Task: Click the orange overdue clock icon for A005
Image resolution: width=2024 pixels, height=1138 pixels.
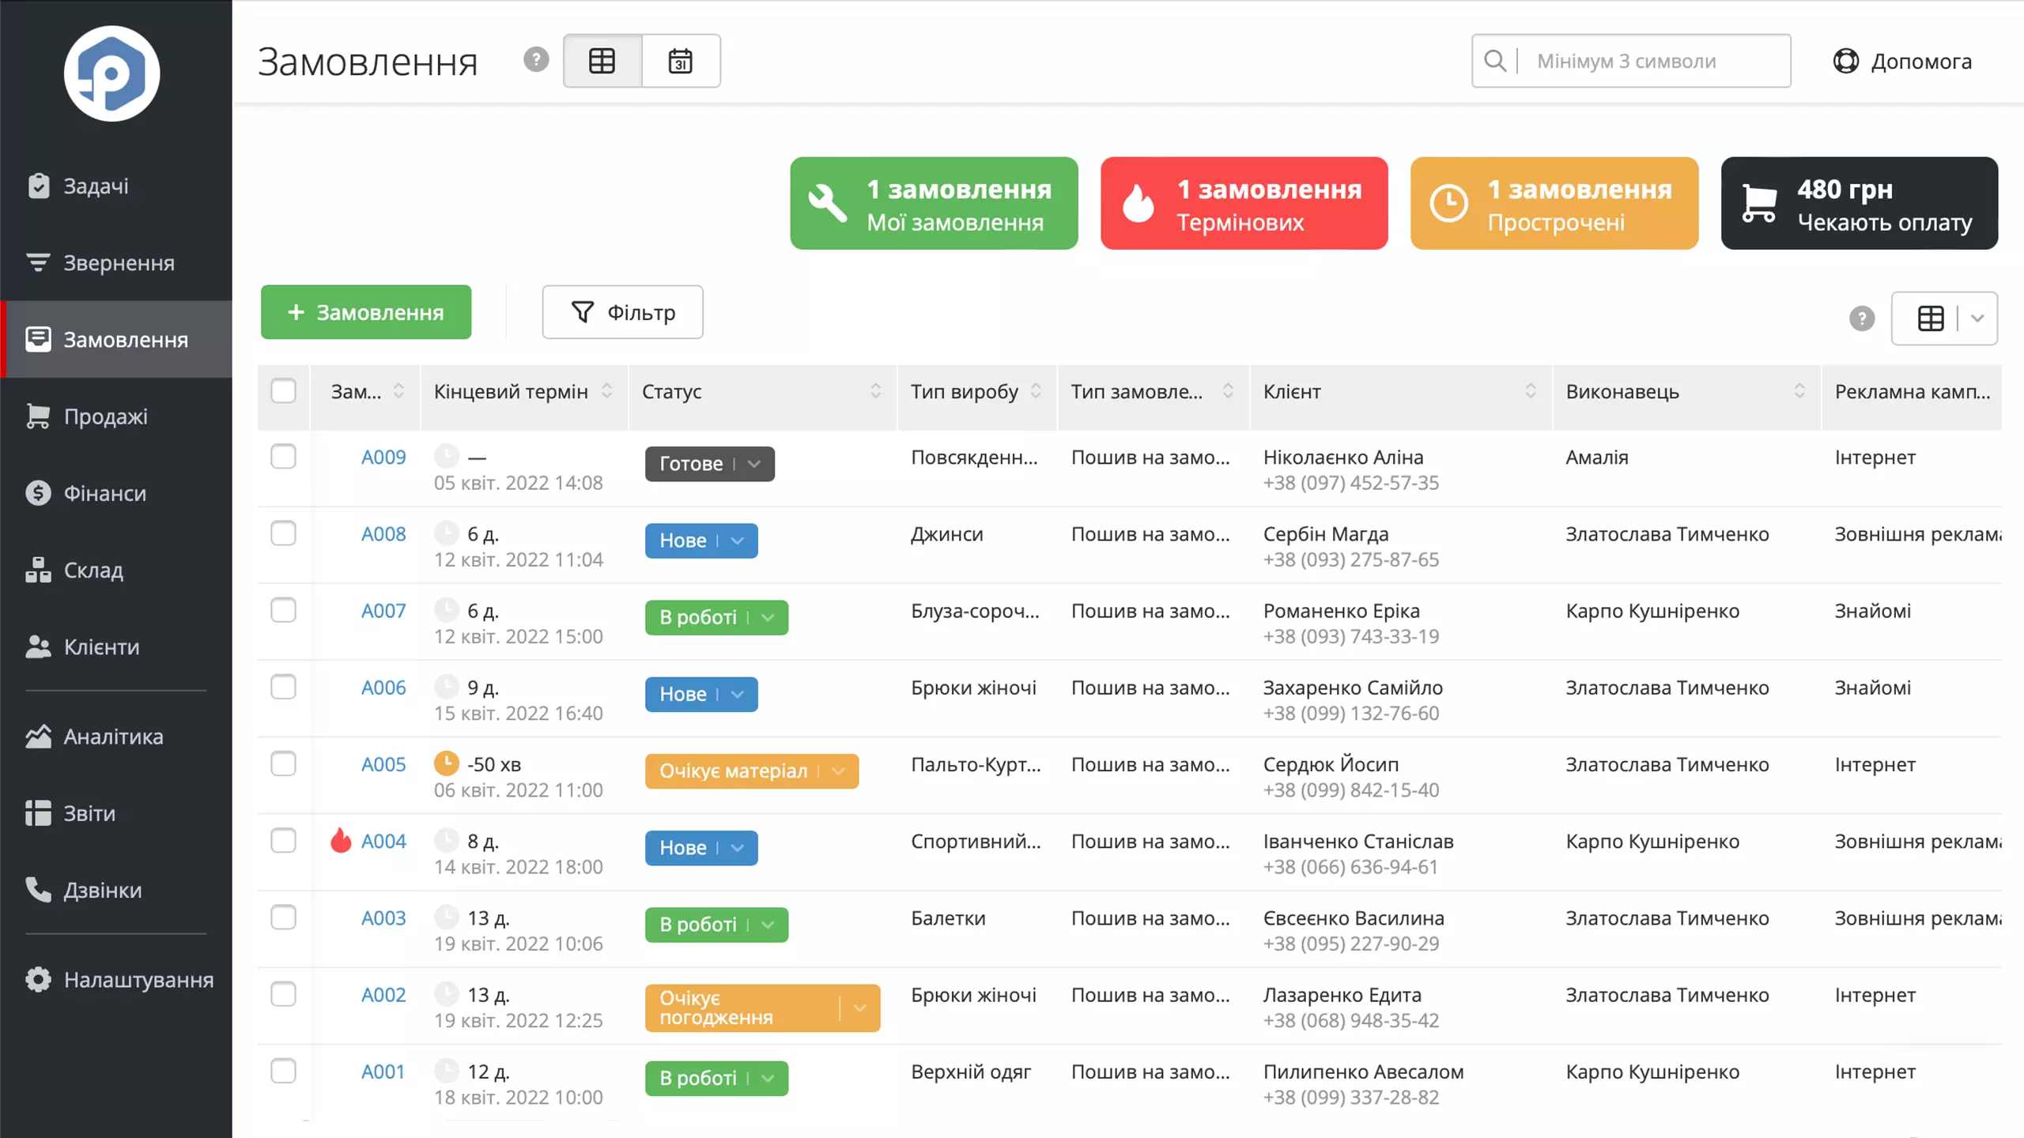Action: coord(447,763)
